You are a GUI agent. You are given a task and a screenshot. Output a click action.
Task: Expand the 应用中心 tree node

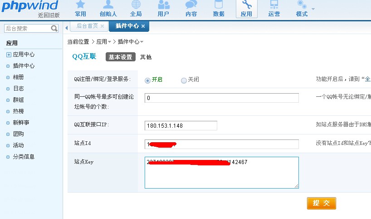9,55
